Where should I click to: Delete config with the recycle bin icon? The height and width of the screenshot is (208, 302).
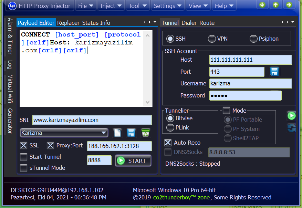click(x=145, y=133)
